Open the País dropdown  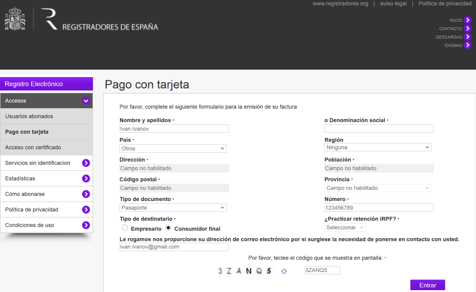pos(173,148)
